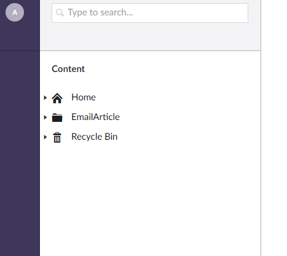The height and width of the screenshot is (256, 287).
Task: Click blank white area right of panel
Action: point(274,128)
